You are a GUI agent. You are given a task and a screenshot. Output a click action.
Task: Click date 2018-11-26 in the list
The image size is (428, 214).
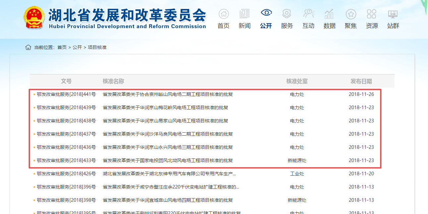coord(361,94)
